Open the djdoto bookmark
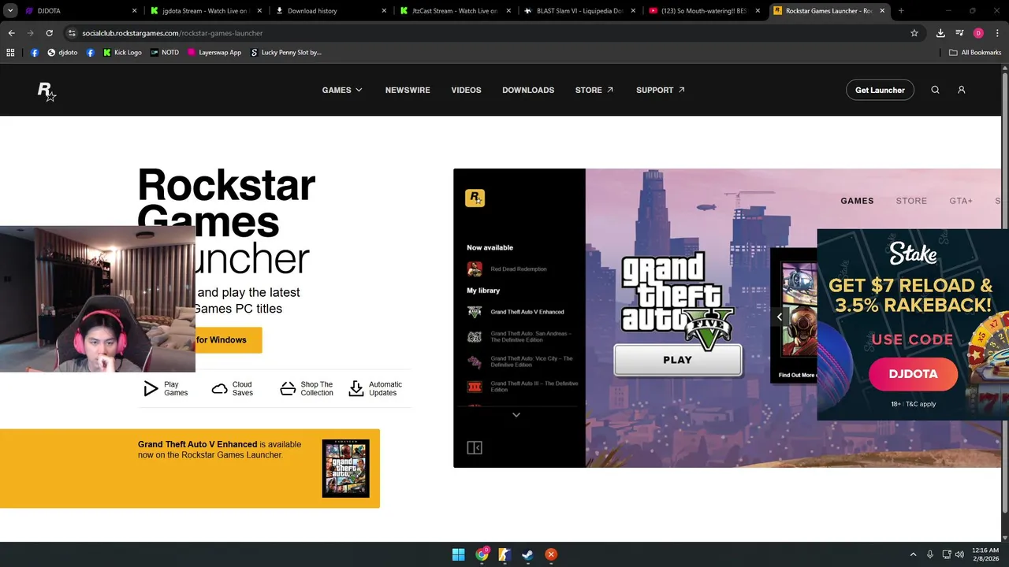 (x=62, y=53)
